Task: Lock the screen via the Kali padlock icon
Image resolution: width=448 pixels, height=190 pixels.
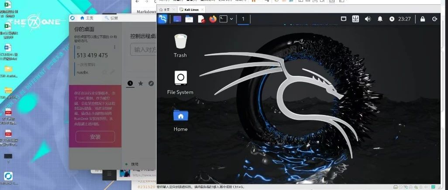Action: tap(423, 19)
